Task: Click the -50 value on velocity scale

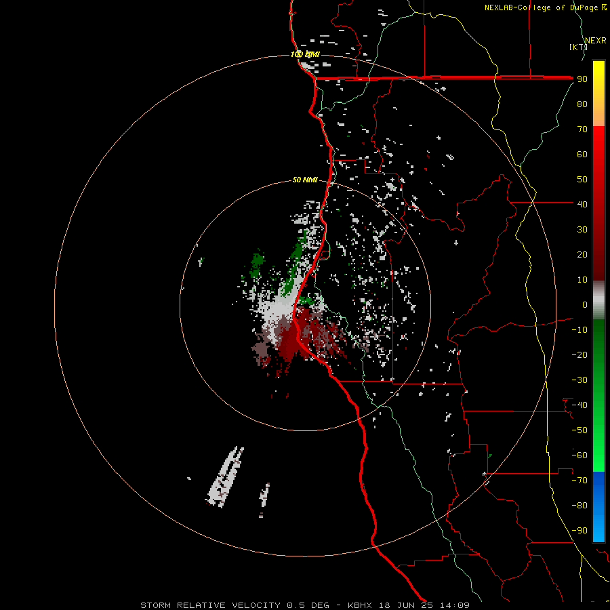Action: 579,430
